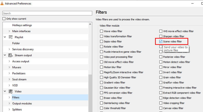The image size is (203, 112).
Task: Uncheck the Scene video filter checkbox
Action: click(161, 41)
